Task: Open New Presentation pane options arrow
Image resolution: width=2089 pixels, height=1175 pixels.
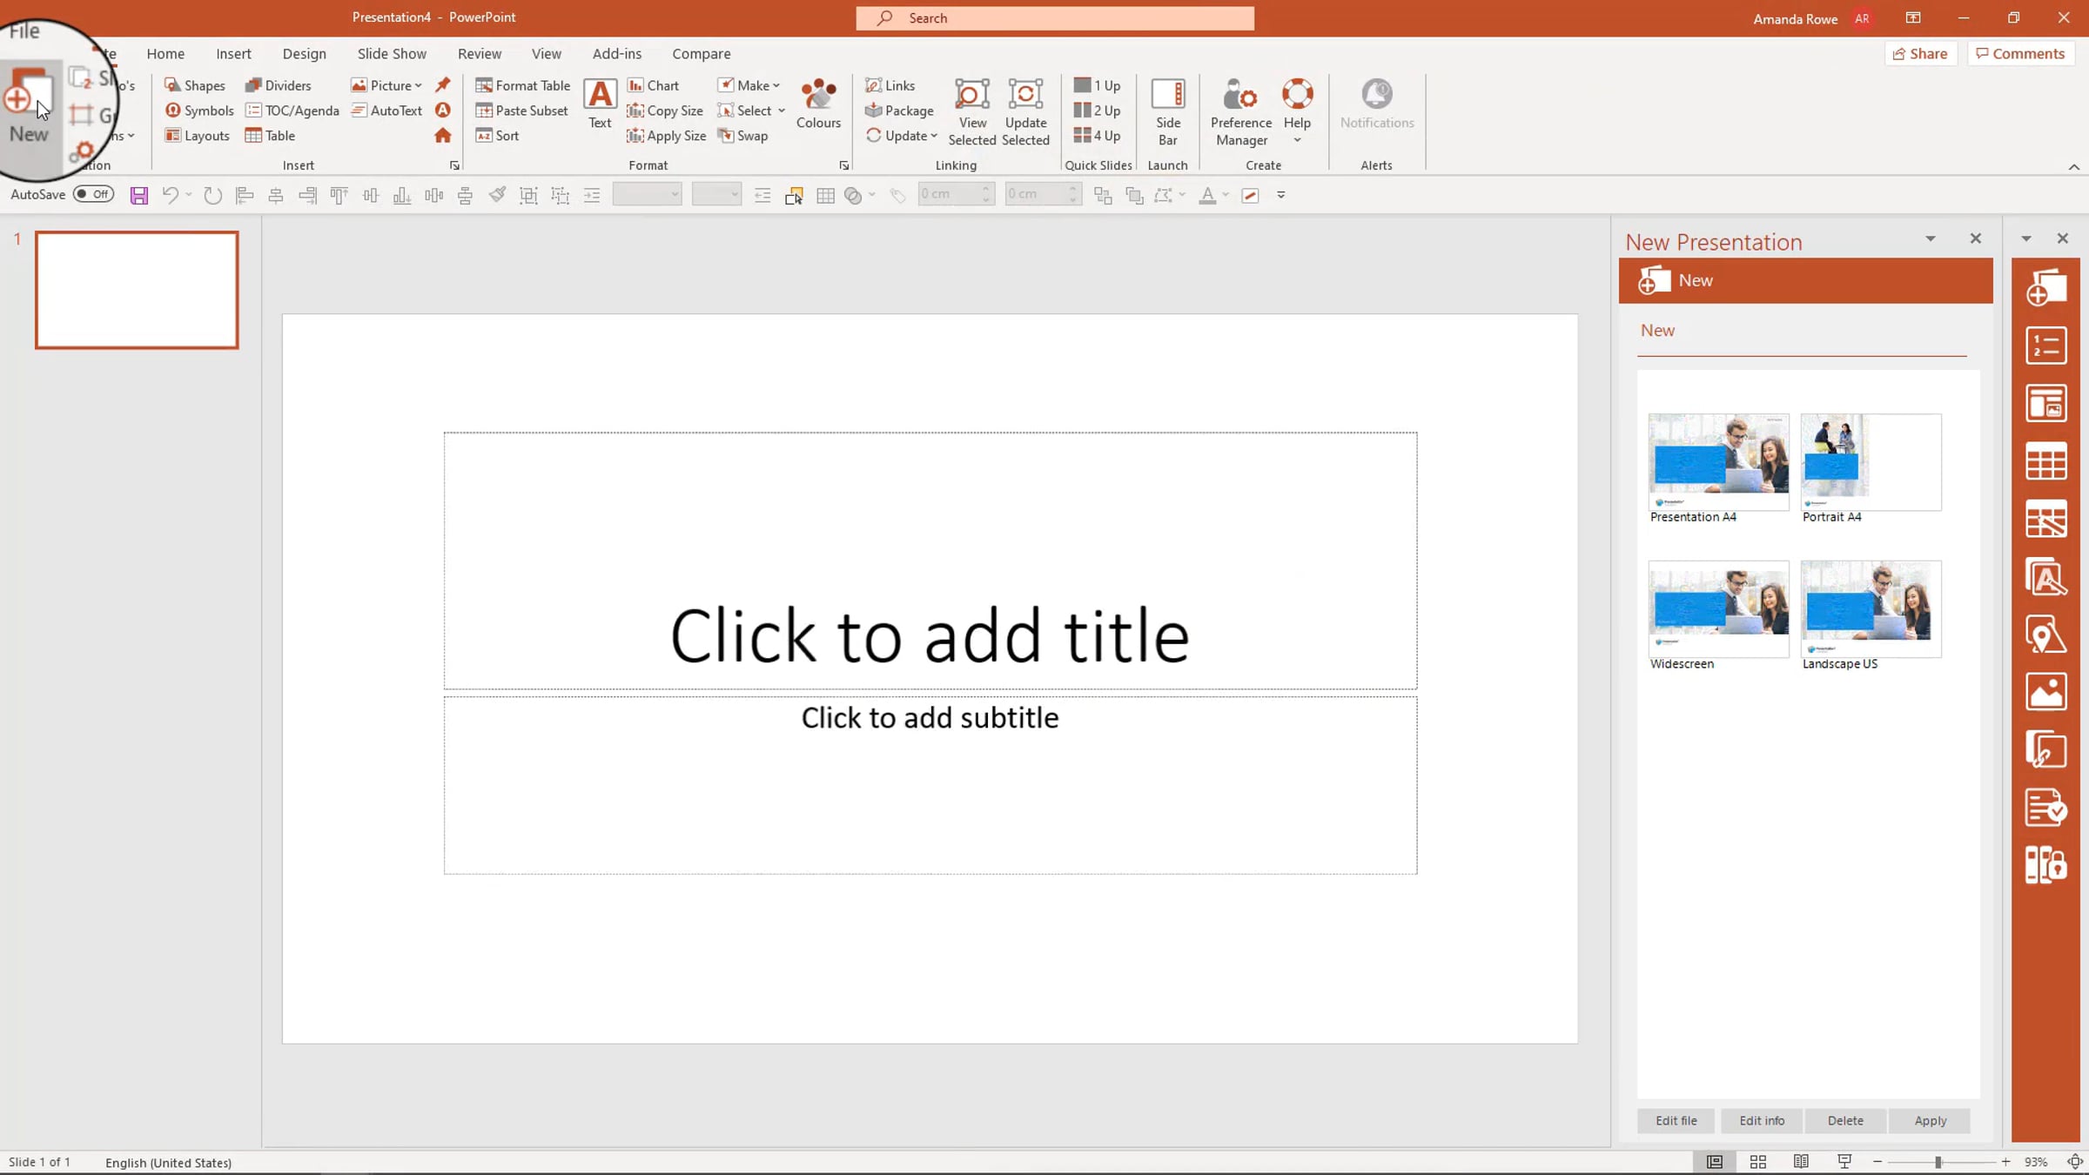Action: tap(1930, 238)
